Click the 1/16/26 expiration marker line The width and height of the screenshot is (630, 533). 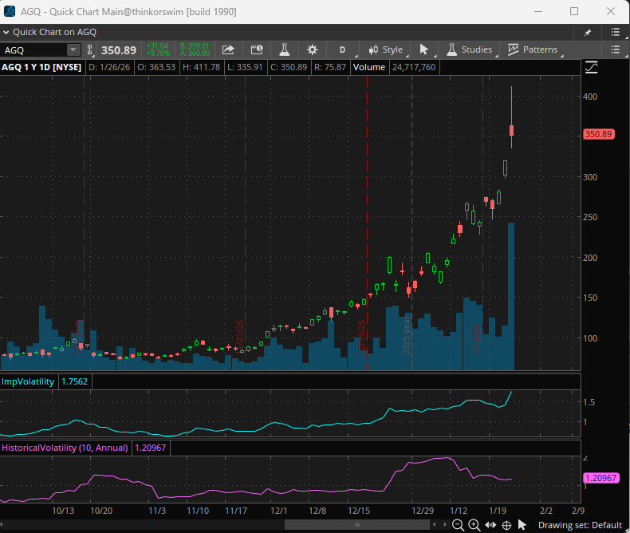[482, 223]
